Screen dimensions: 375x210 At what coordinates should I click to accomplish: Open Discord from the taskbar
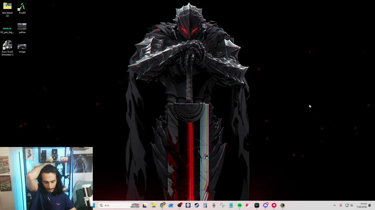coord(265,205)
